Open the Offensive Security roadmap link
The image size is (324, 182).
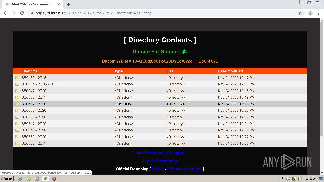pos(184,169)
